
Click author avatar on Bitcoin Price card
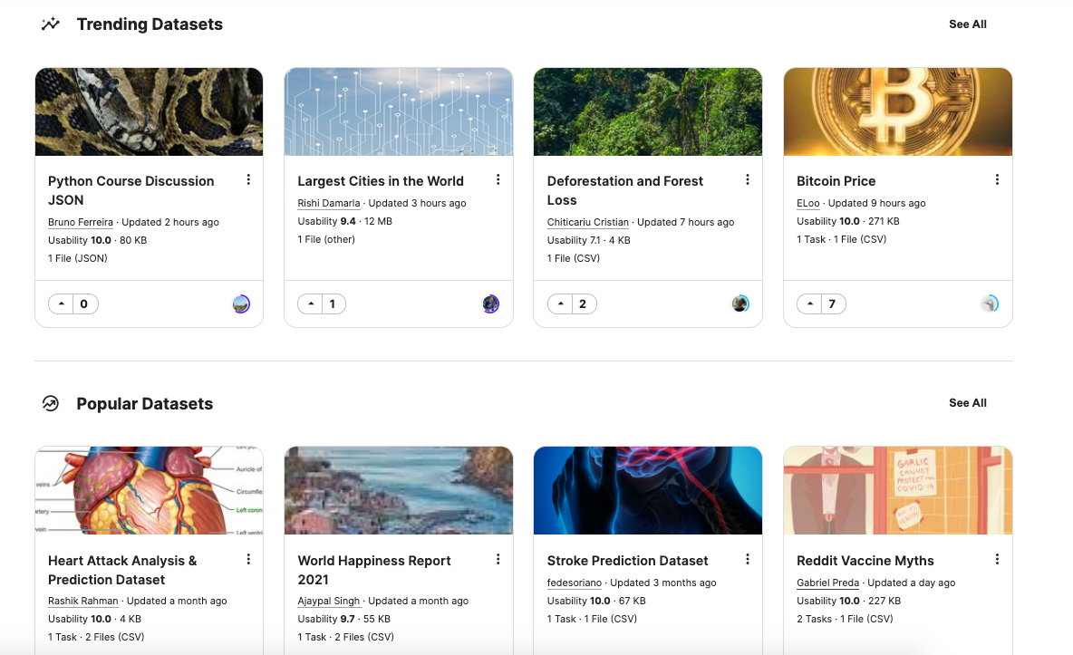pyautogui.click(x=990, y=303)
